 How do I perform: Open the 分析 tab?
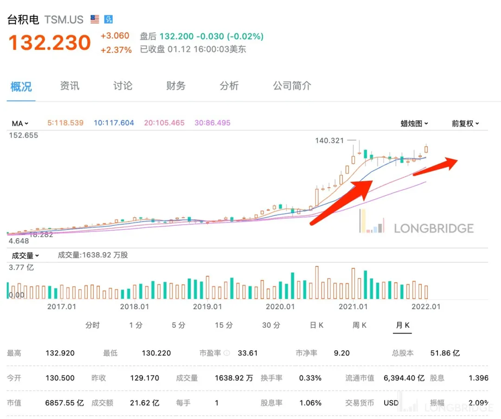point(229,86)
